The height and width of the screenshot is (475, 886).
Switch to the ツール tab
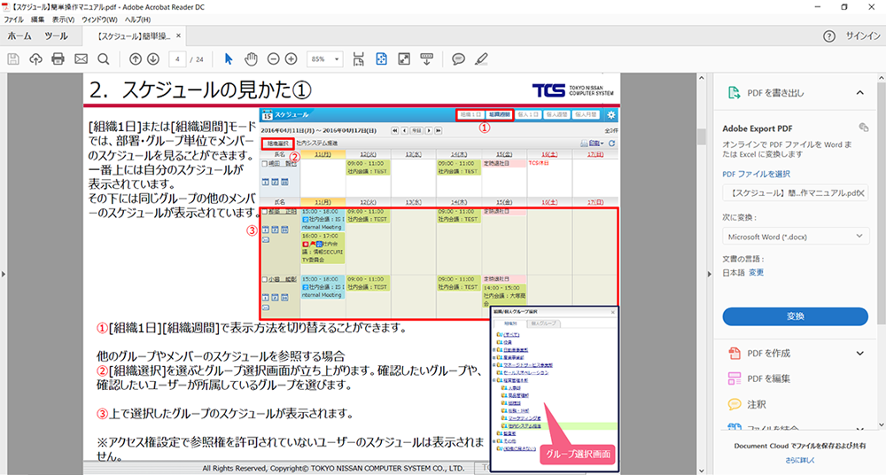tap(56, 36)
